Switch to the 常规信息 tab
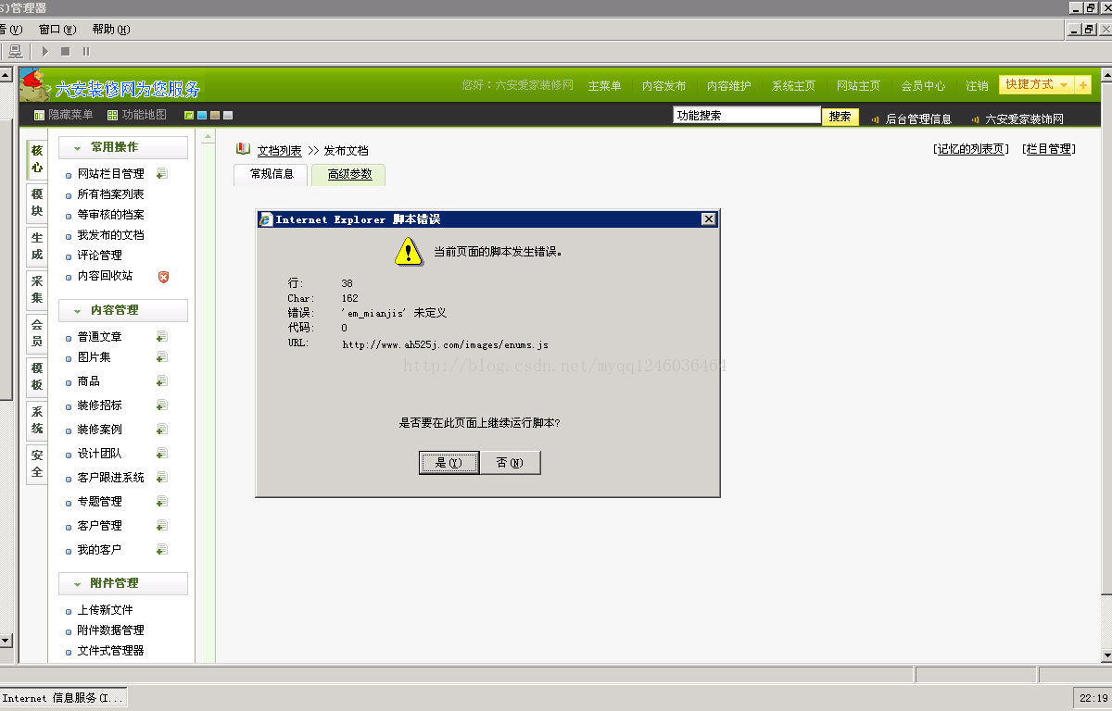The width and height of the screenshot is (1112, 711). 272,174
